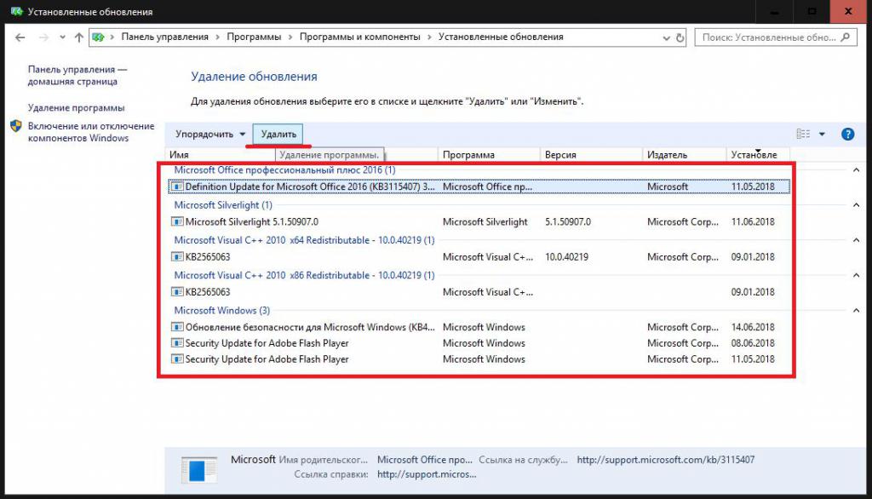Sort by the Установлено column header
Viewport: 872px width, 499px height.
pos(758,155)
